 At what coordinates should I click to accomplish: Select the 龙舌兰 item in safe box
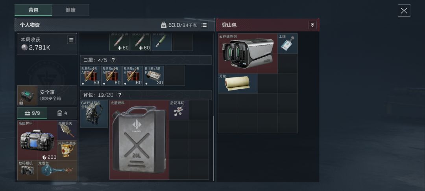point(57,170)
